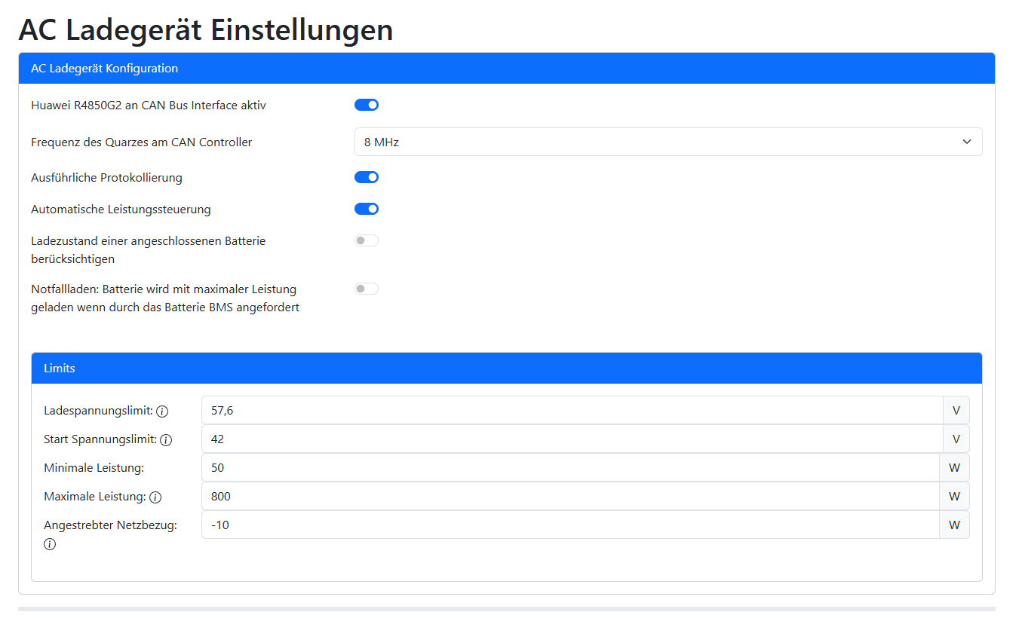This screenshot has width=1019, height=618.
Task: Click the AC Ladegerät Konfiguration header
Action: [103, 68]
